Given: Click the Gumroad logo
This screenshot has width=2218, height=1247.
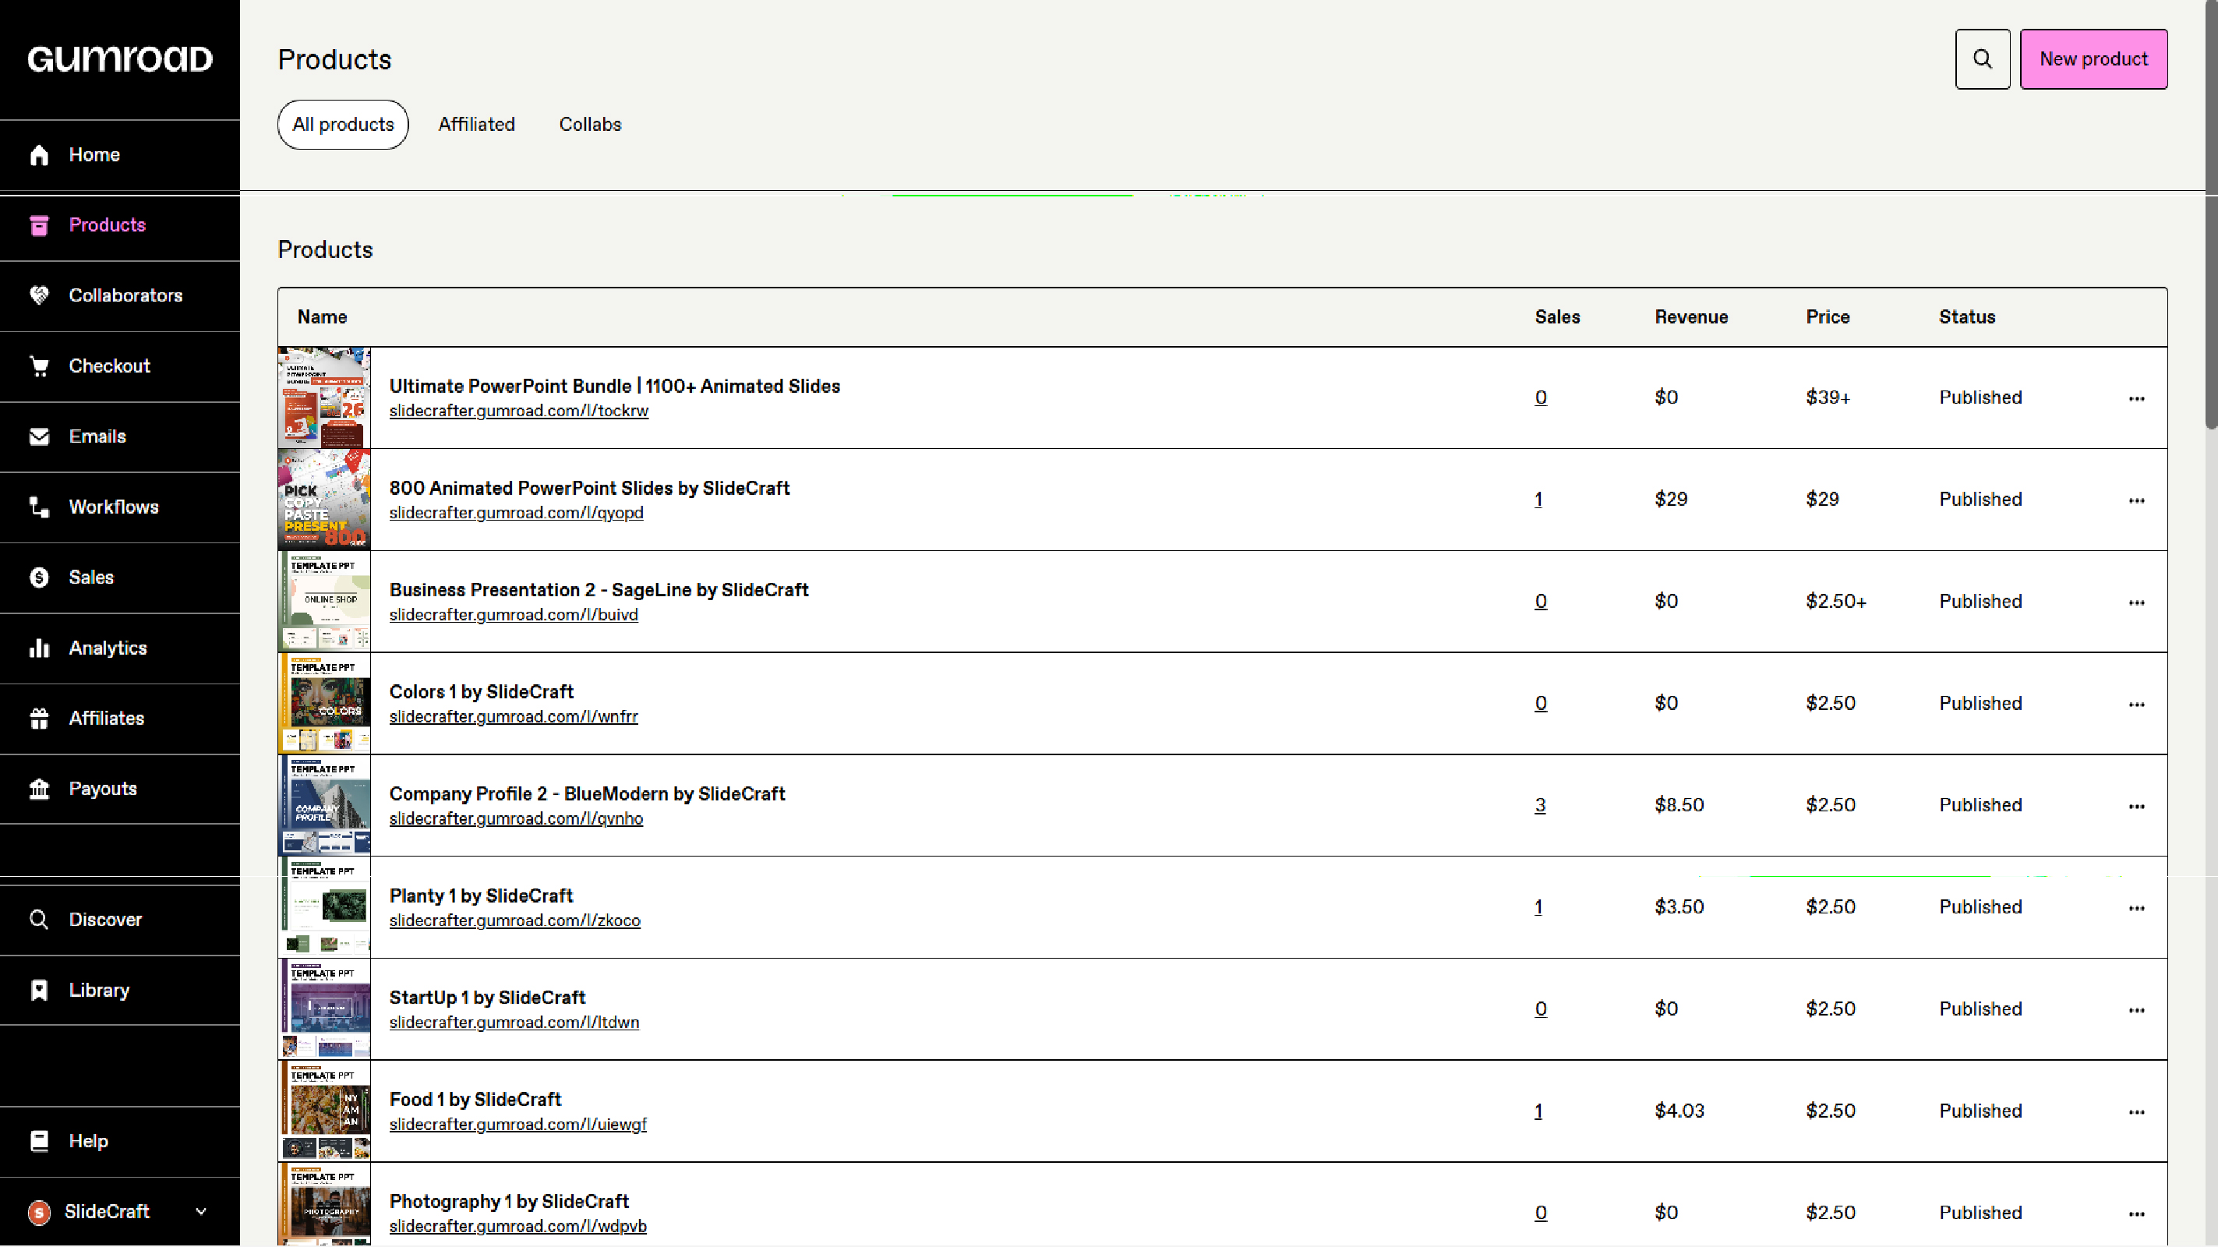Looking at the screenshot, I should coord(120,58).
